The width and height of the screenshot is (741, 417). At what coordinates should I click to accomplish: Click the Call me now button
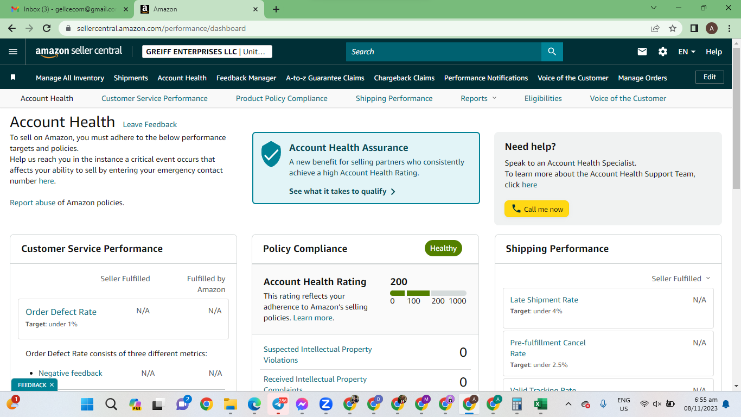pyautogui.click(x=536, y=209)
